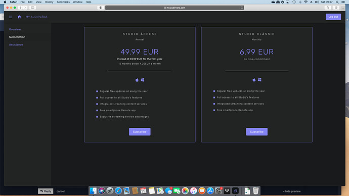Viewport: 349px width, 196px height.
Task: Click the 6.99 EUR price text
Action: pos(256,52)
